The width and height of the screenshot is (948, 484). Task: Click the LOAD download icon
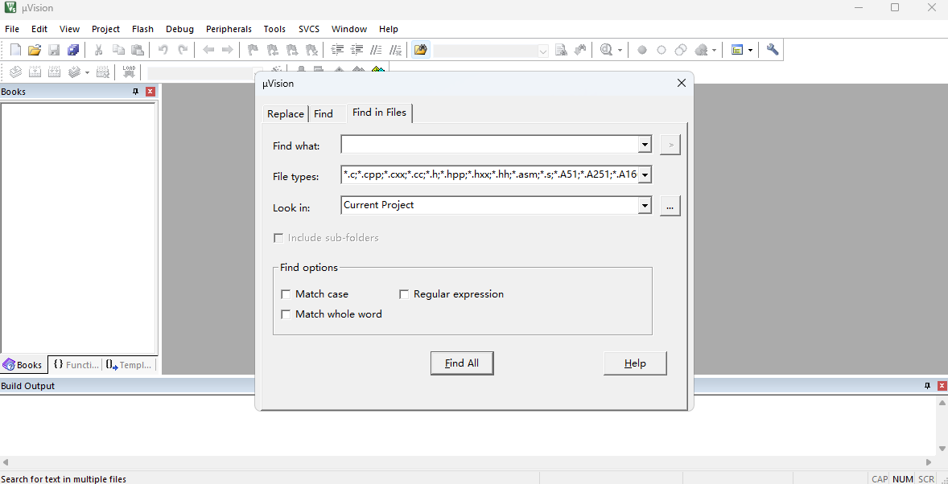pos(129,72)
